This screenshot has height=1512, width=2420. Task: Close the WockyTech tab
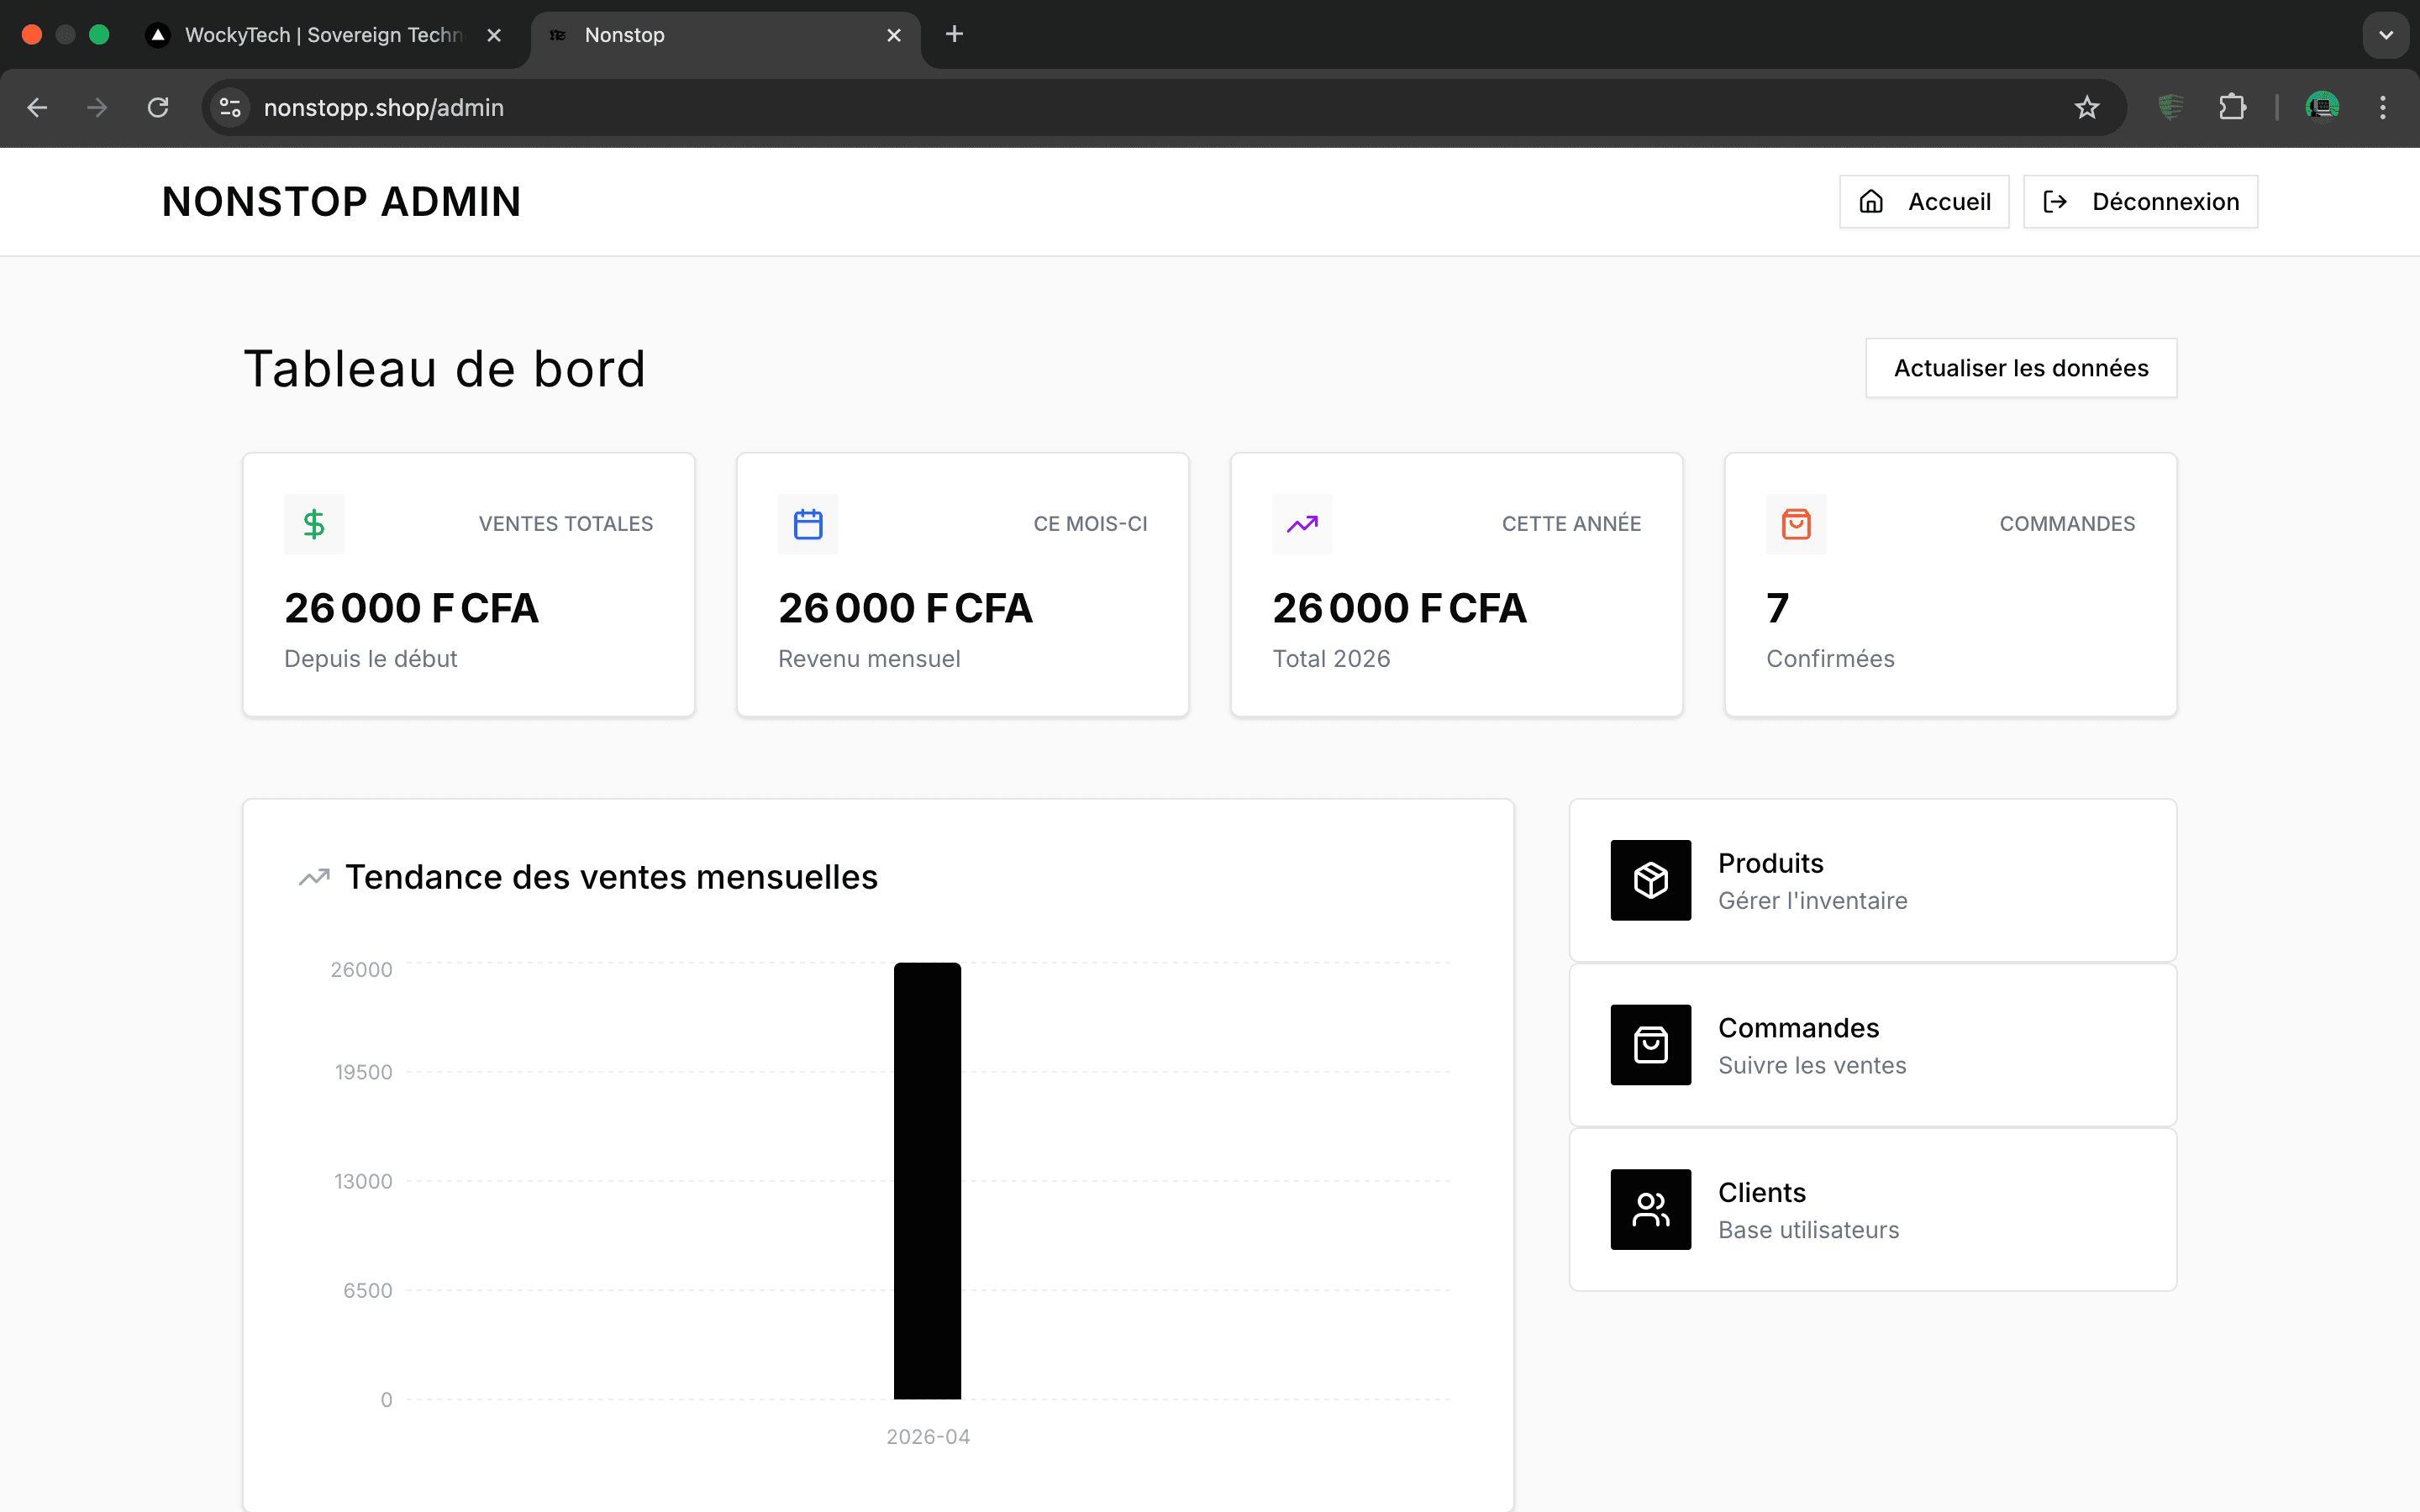[494, 35]
